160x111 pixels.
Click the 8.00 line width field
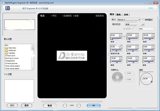click(x=115, y=35)
